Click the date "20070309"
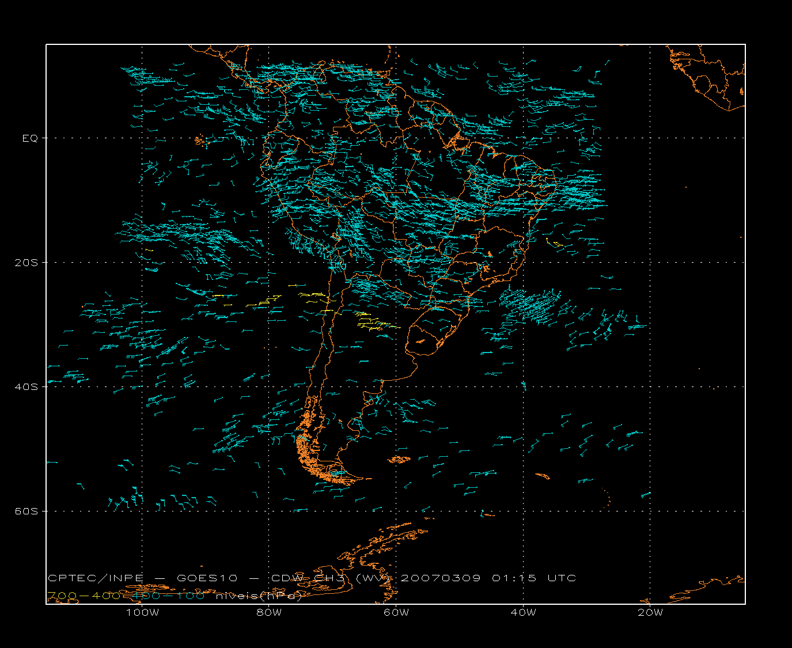This screenshot has height=648, width=792. pyautogui.click(x=440, y=578)
